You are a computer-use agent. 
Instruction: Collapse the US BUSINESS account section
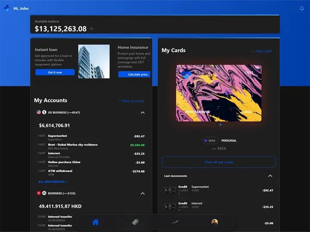[143, 113]
